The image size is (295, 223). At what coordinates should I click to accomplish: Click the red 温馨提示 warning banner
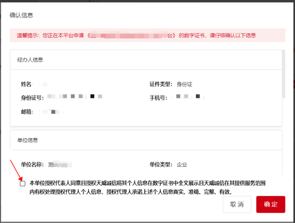(147, 35)
